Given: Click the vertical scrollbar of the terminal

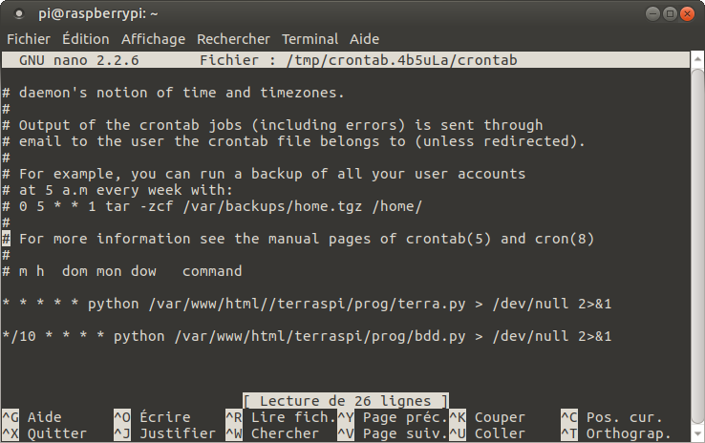Looking at the screenshot, I should (696, 239).
